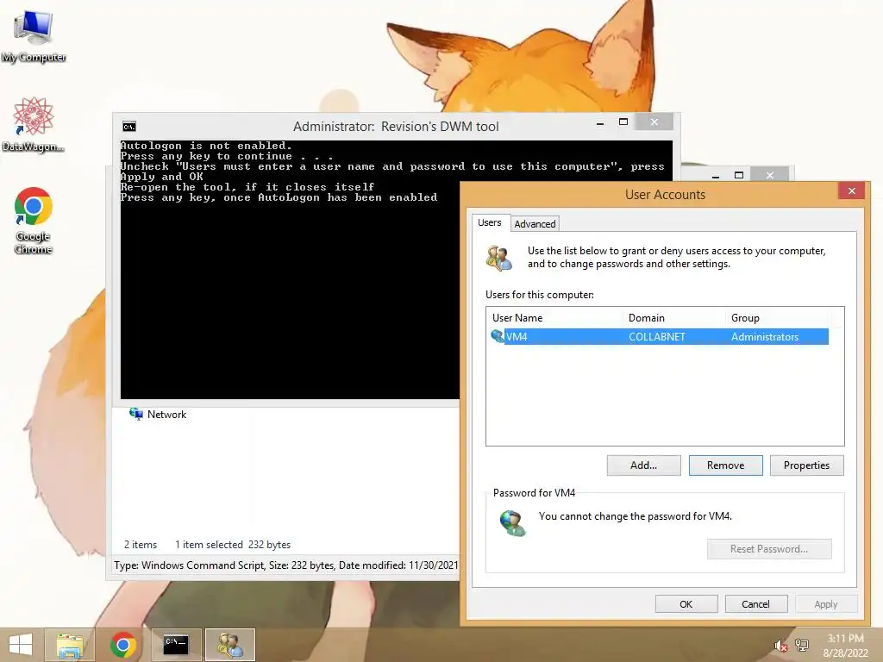Click 'You cannot change the password' message
The image size is (883, 662).
636,516
